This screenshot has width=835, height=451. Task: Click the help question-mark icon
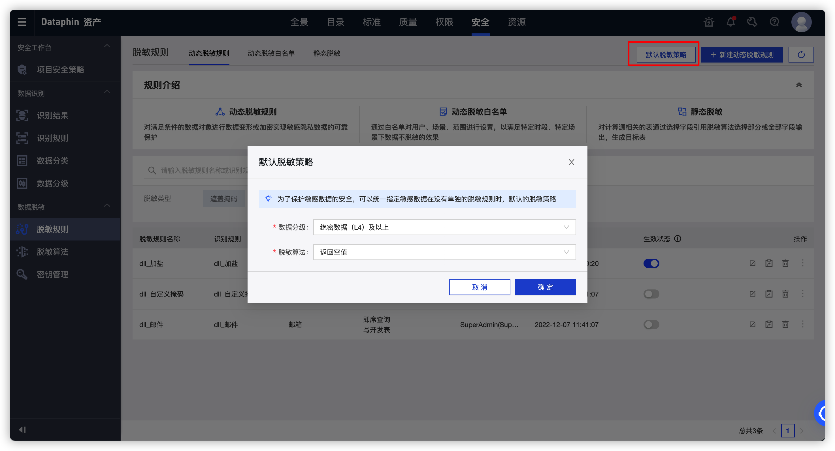tap(774, 22)
